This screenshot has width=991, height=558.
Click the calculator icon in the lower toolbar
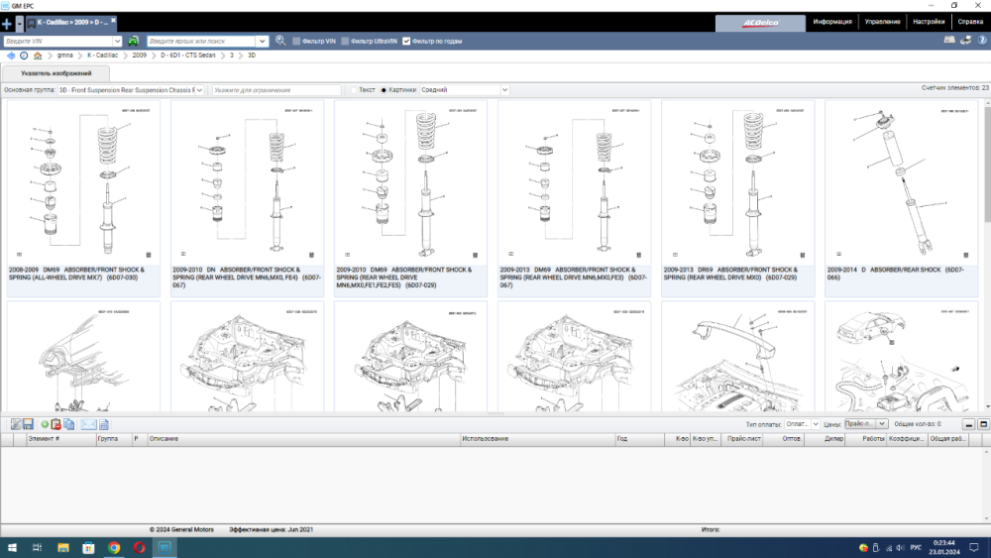[x=104, y=424]
